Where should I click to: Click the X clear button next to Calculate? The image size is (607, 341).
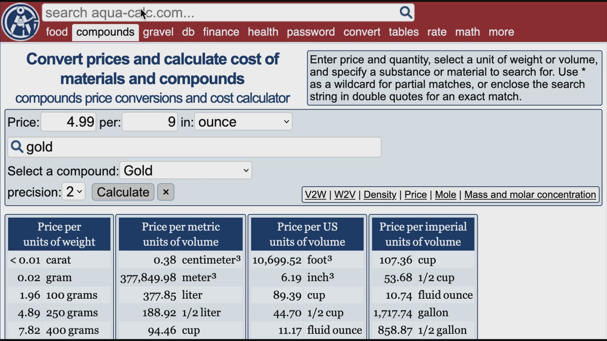[166, 192]
